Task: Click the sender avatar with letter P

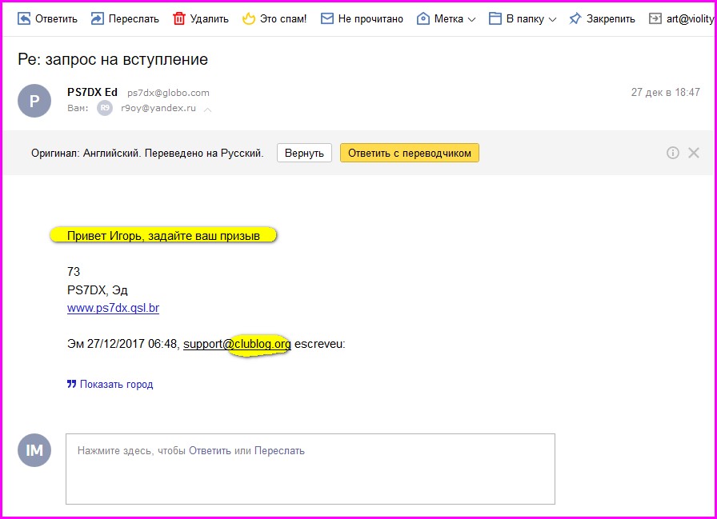Action: [34, 101]
